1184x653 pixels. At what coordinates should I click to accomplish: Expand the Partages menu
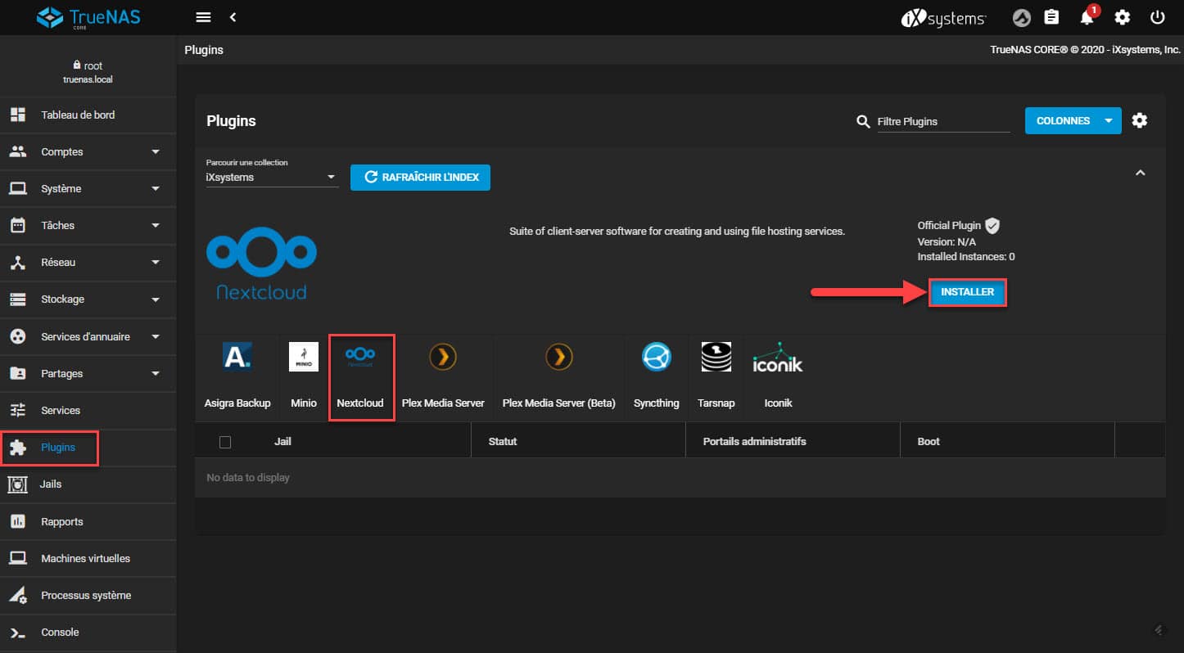click(88, 373)
